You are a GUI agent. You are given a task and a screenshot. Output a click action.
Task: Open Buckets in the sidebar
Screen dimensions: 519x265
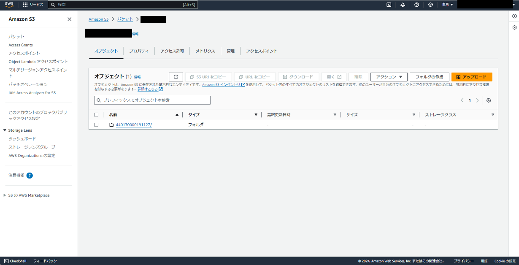[x=16, y=37]
